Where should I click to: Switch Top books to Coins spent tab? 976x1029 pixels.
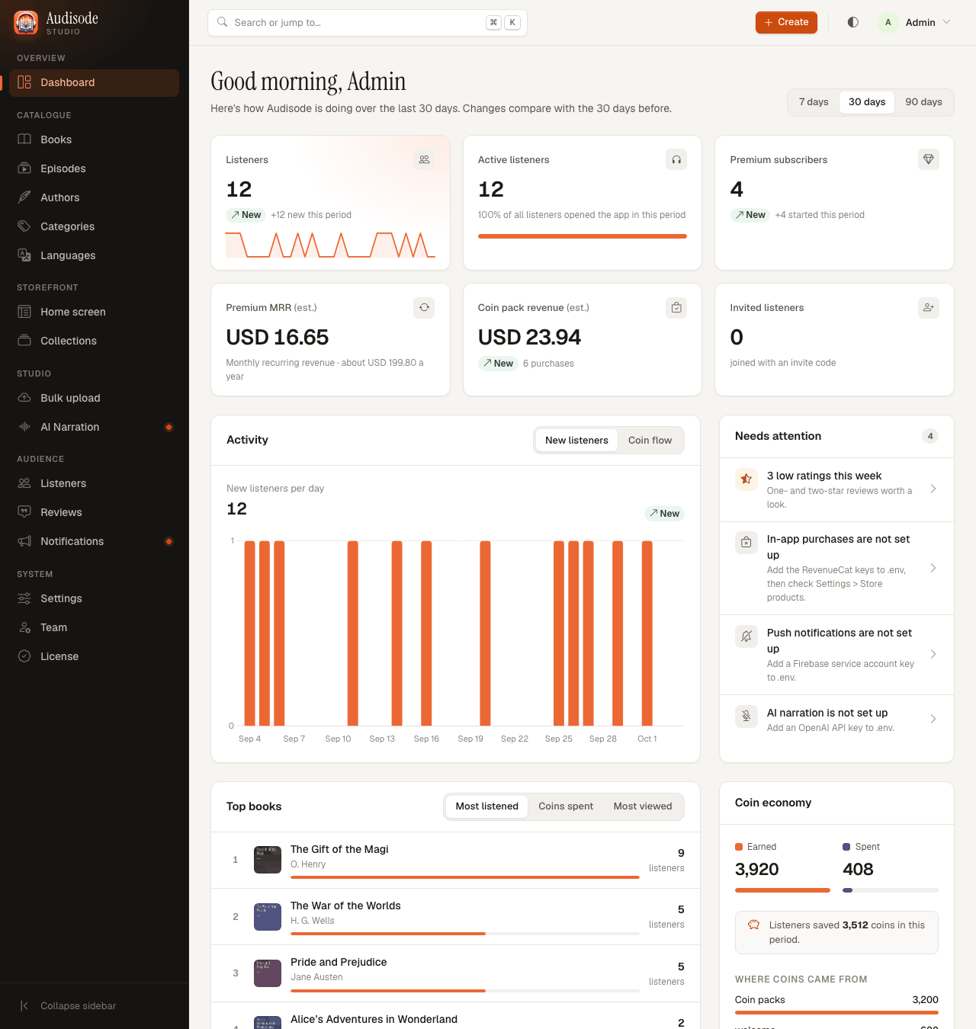coord(566,806)
